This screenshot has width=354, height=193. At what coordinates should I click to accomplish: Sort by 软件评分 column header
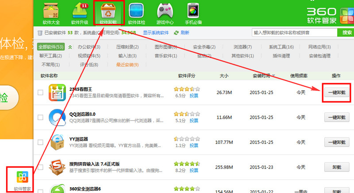pyautogui.click(x=186, y=76)
